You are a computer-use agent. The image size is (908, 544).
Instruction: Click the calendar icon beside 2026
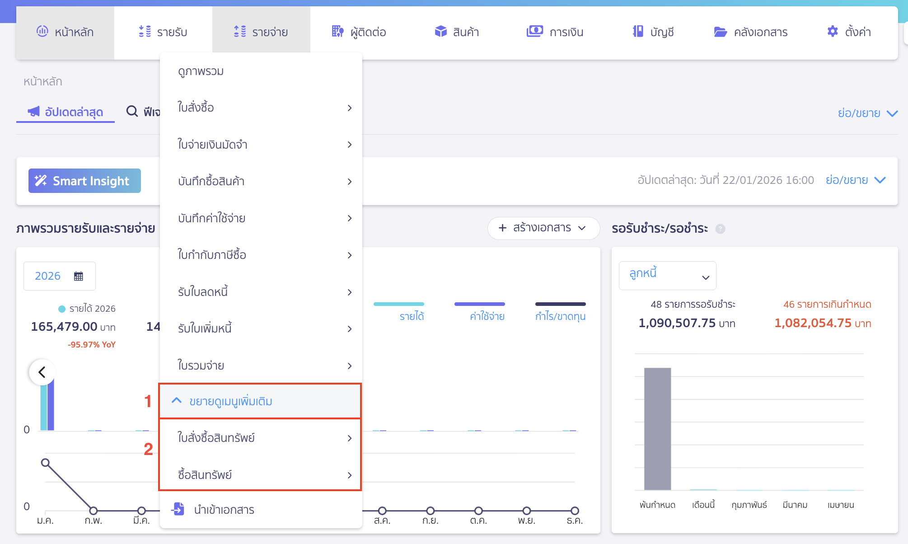pyautogui.click(x=79, y=276)
